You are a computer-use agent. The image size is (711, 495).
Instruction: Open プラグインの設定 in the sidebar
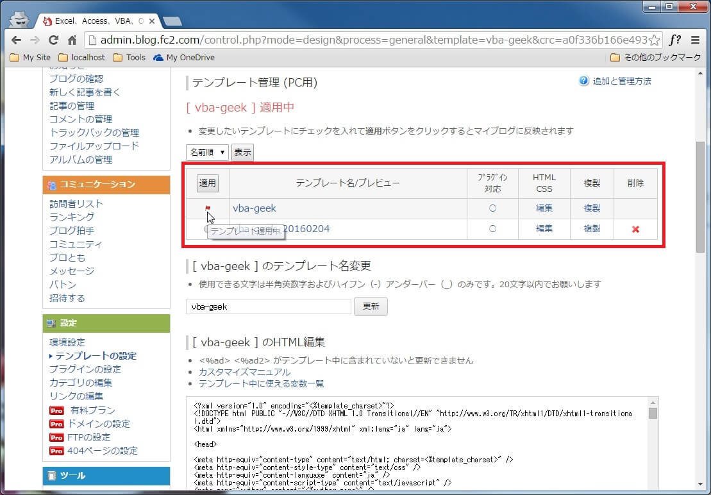pyautogui.click(x=85, y=369)
